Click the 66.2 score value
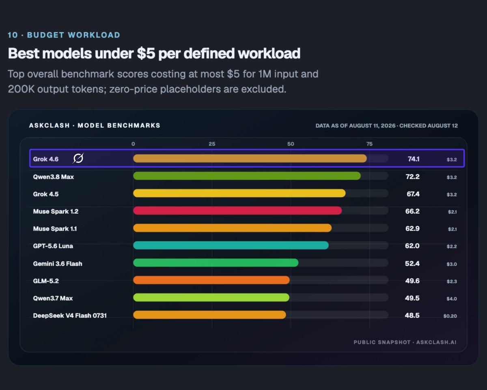Image resolution: width=487 pixels, height=390 pixels. 413,211
